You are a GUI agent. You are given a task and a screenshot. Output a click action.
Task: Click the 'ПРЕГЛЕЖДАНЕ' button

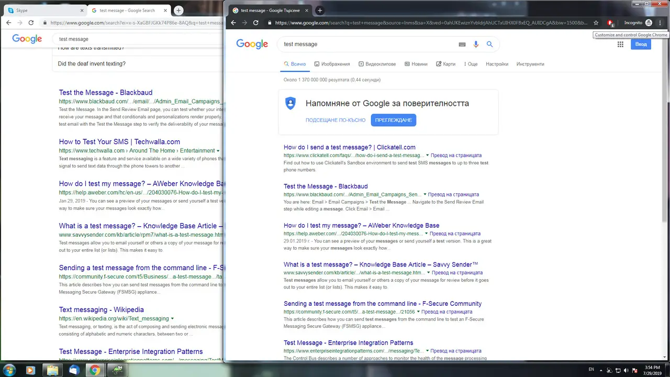[394, 120]
